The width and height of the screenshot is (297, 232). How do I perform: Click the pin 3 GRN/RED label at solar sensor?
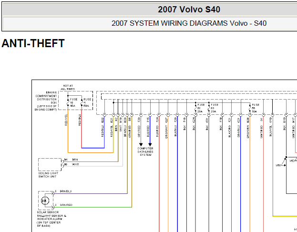coord(64,205)
